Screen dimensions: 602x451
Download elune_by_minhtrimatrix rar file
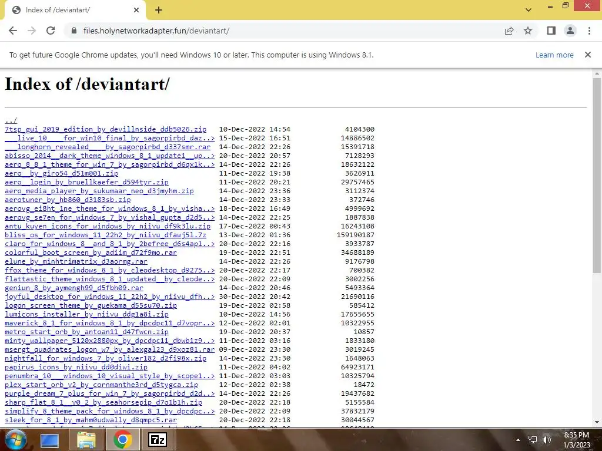76,261
